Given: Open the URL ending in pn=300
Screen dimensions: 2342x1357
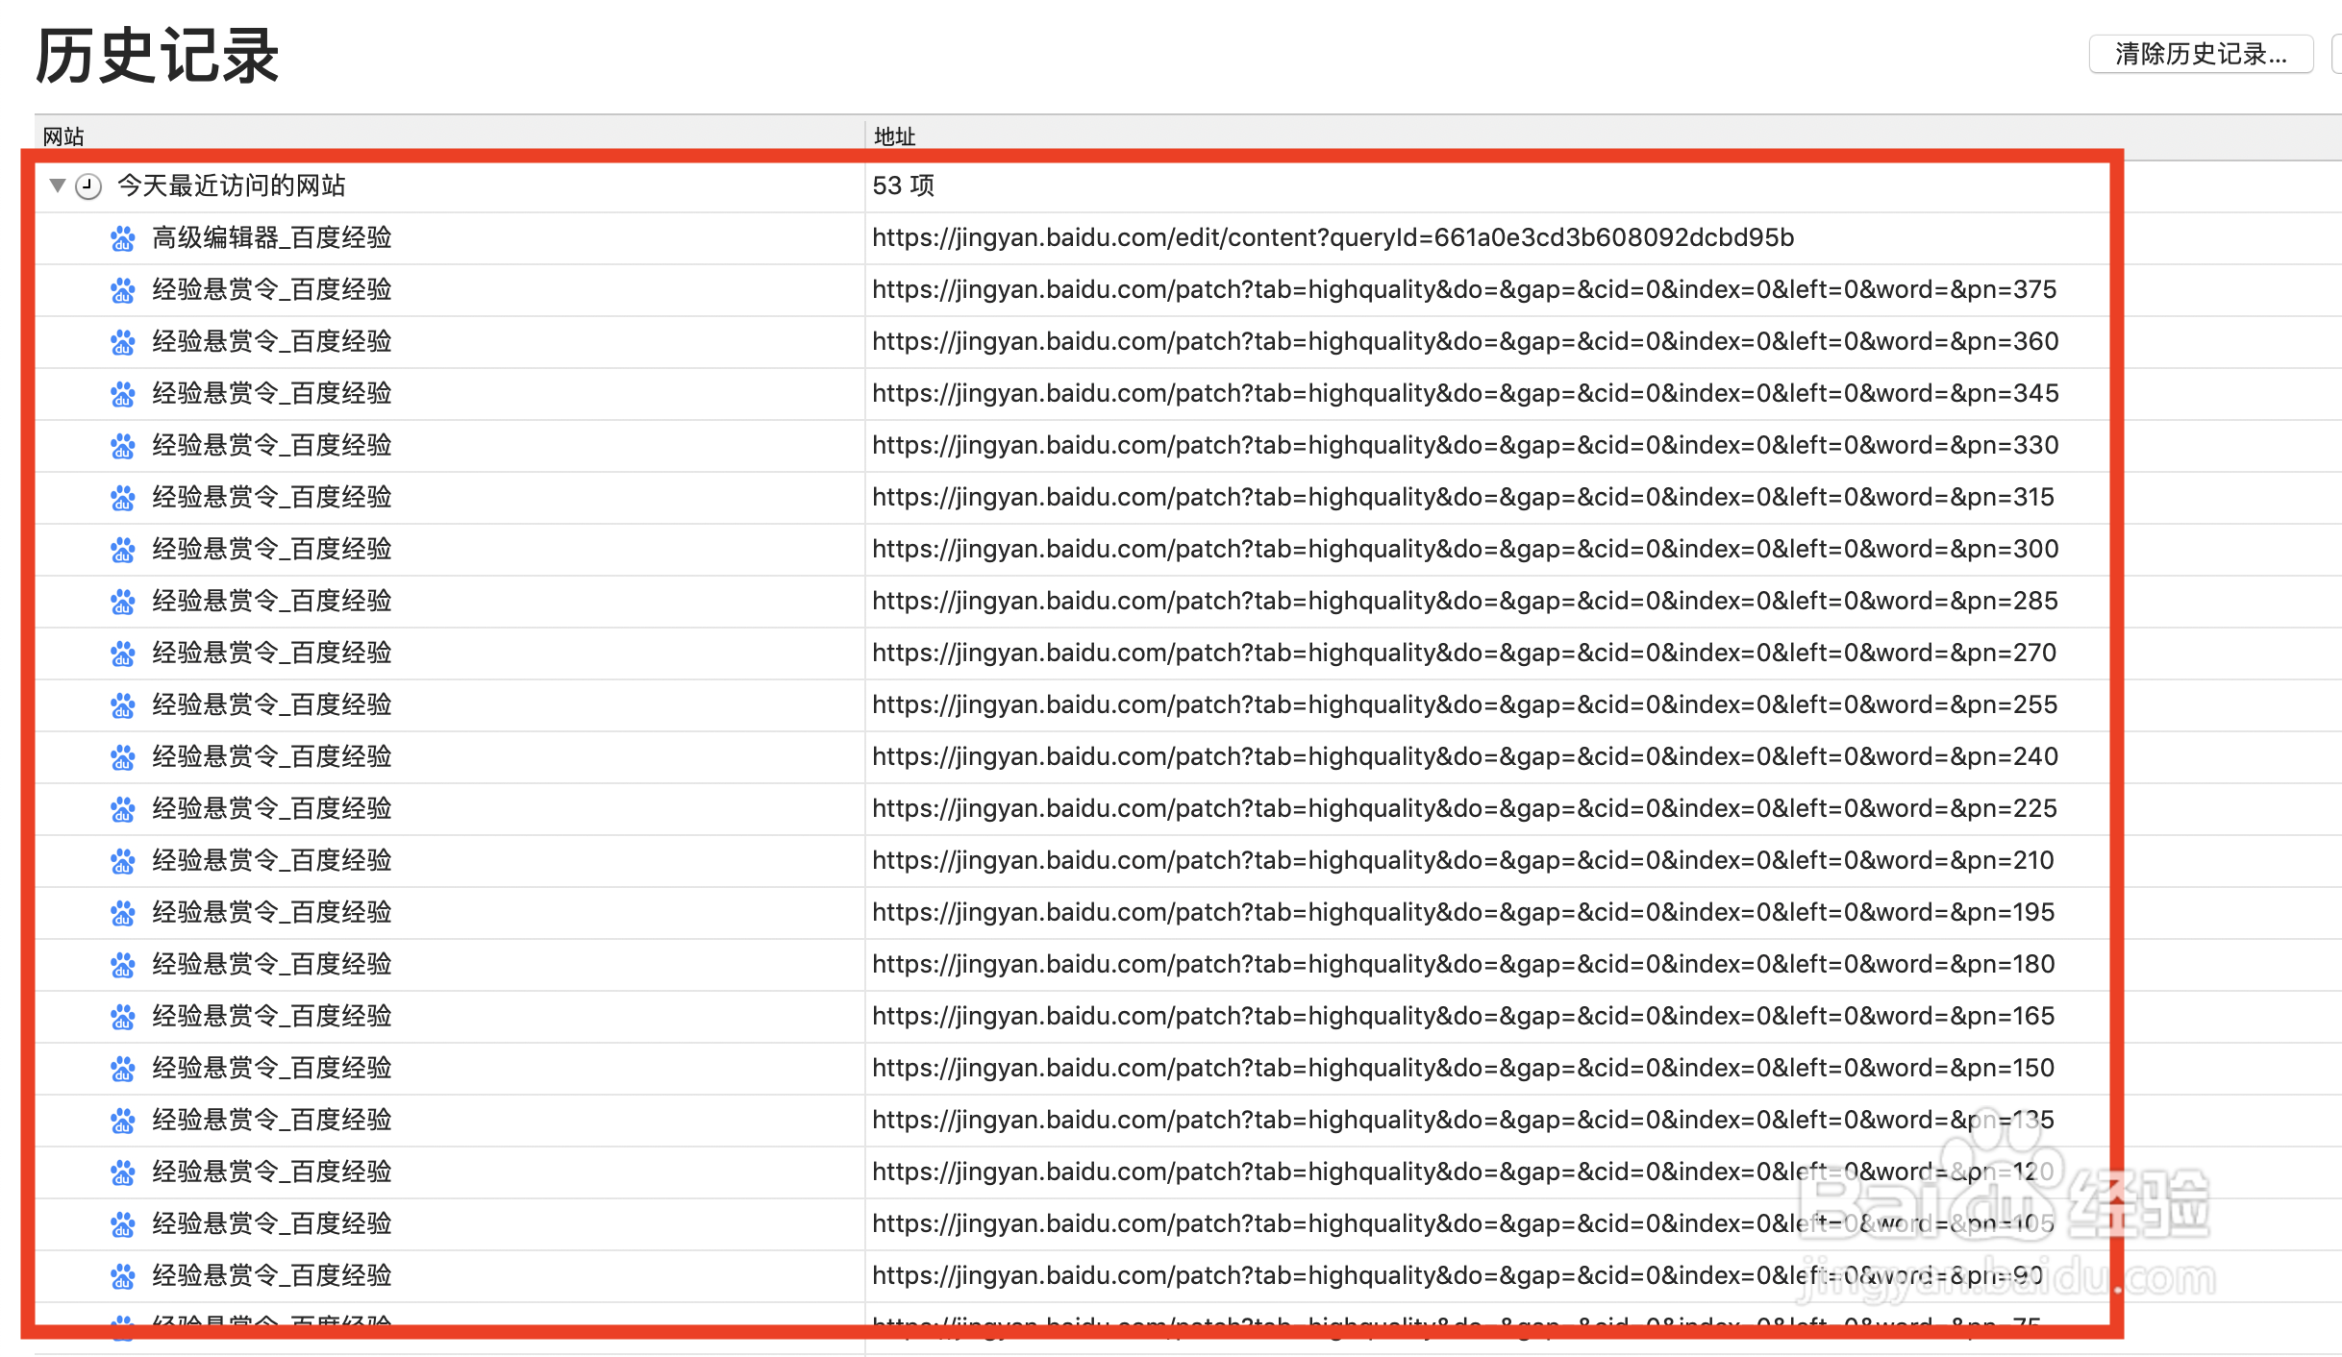Looking at the screenshot, I should click(1464, 549).
